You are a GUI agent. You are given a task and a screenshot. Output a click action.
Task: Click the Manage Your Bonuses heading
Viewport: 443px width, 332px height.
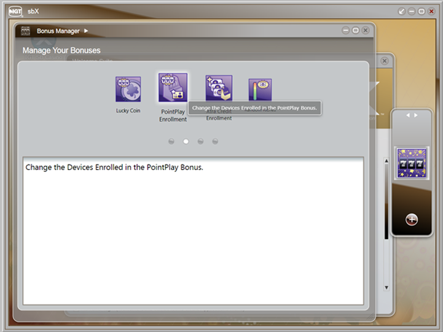(61, 50)
